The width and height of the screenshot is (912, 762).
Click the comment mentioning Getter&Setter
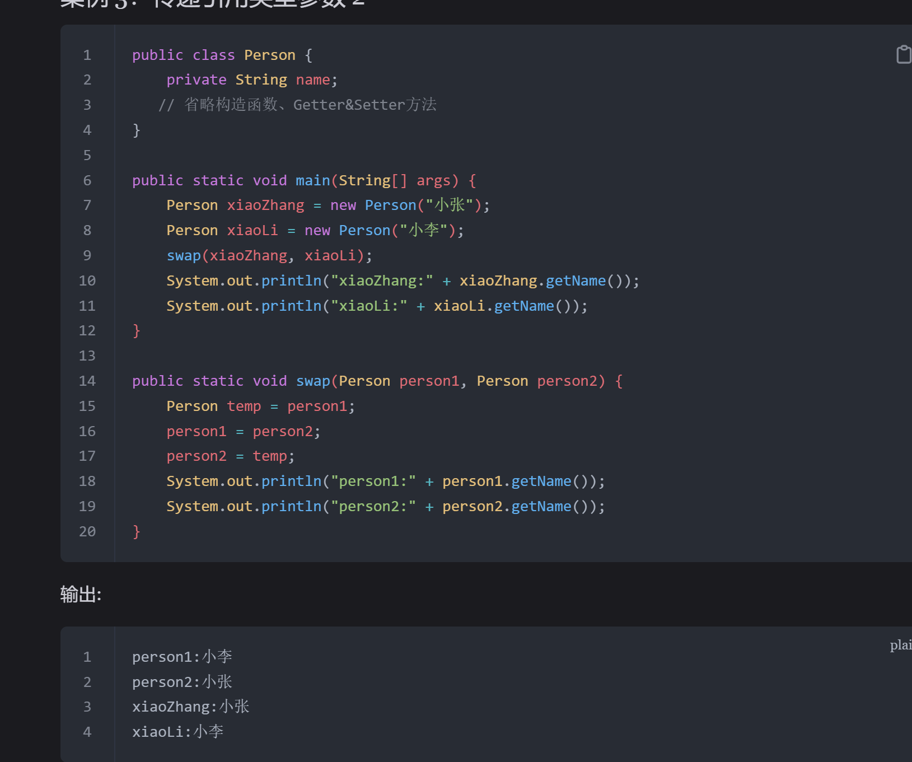[297, 105]
